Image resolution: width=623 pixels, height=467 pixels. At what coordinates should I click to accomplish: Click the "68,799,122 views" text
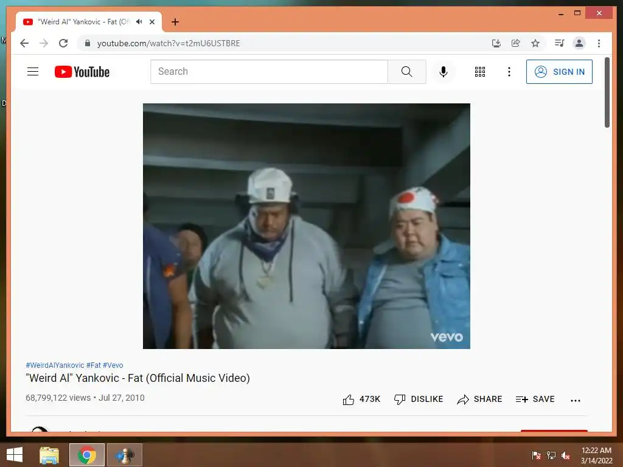(58, 398)
